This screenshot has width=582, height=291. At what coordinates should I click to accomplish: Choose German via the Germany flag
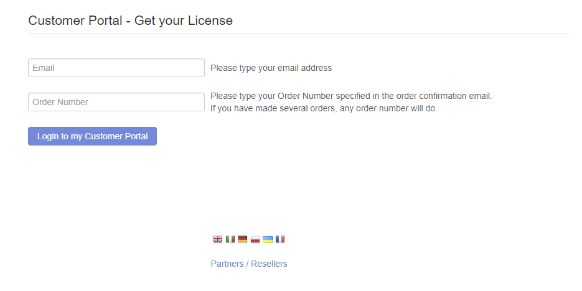point(243,239)
